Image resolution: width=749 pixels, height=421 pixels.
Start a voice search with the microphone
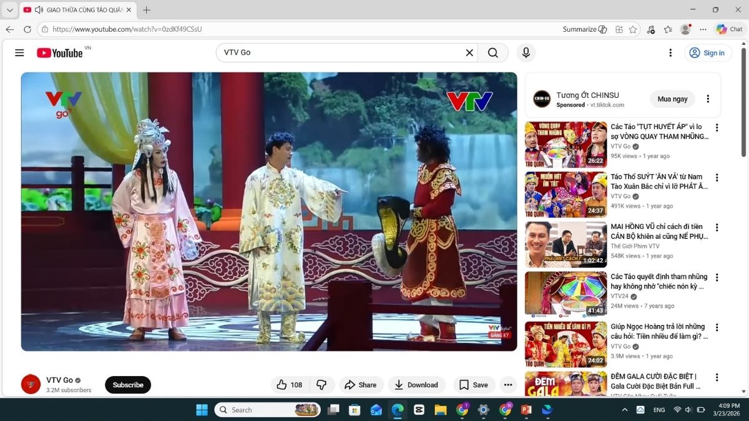(526, 52)
